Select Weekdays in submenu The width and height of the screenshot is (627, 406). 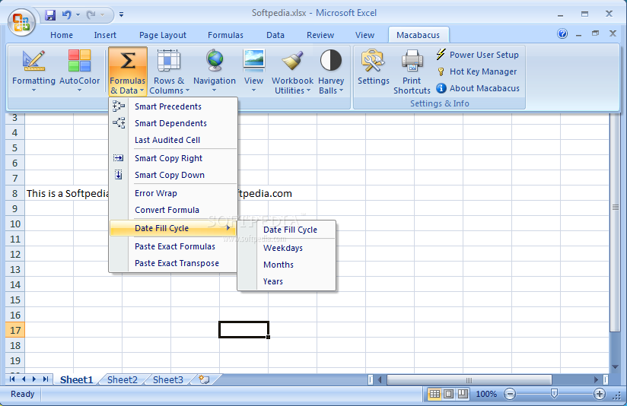click(x=286, y=248)
